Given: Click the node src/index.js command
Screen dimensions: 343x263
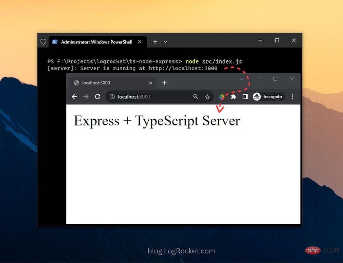Looking at the screenshot, I should coord(214,61).
